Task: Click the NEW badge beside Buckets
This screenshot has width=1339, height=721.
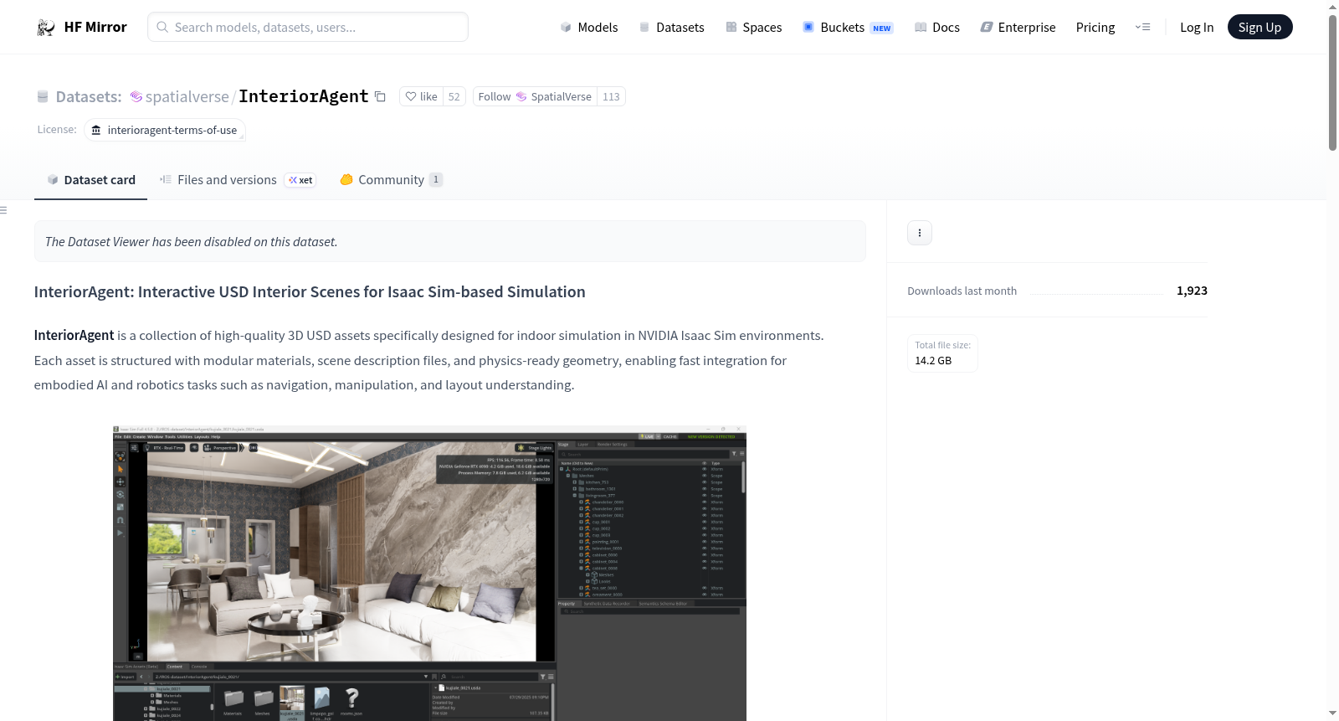Action: 882,28
